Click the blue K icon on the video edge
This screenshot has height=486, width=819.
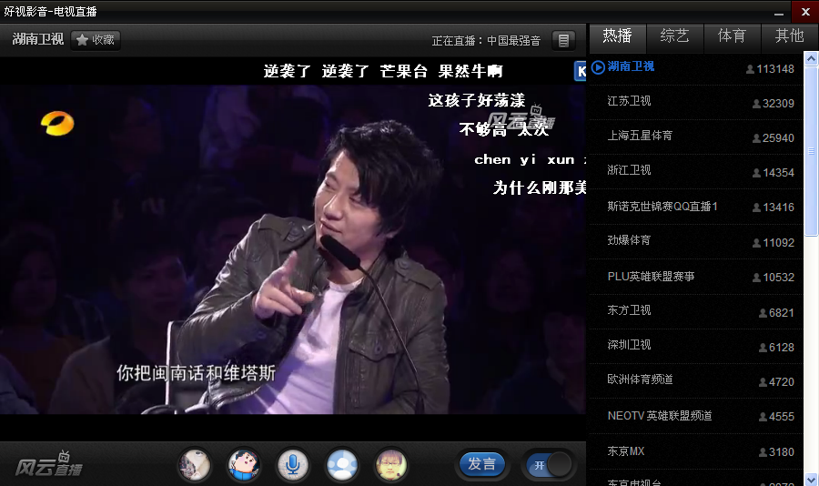(x=580, y=71)
